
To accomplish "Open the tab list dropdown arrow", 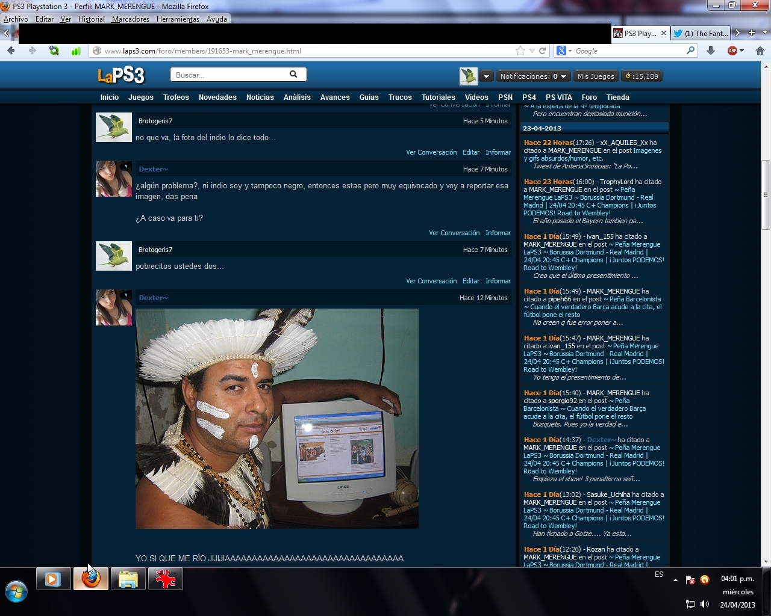I will point(766,33).
